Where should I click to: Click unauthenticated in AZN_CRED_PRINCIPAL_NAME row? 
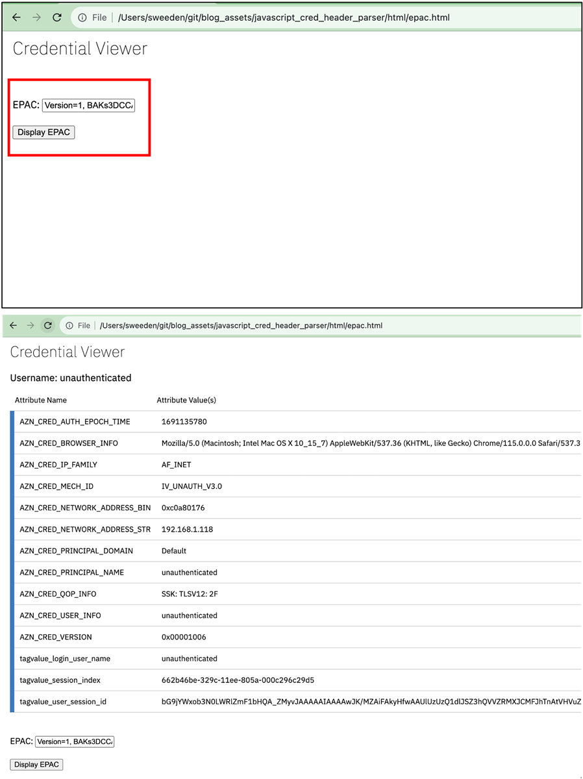[190, 573]
